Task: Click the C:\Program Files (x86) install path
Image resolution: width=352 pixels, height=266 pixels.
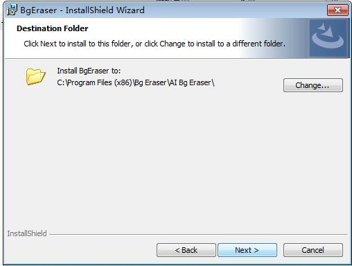Action: 136,82
